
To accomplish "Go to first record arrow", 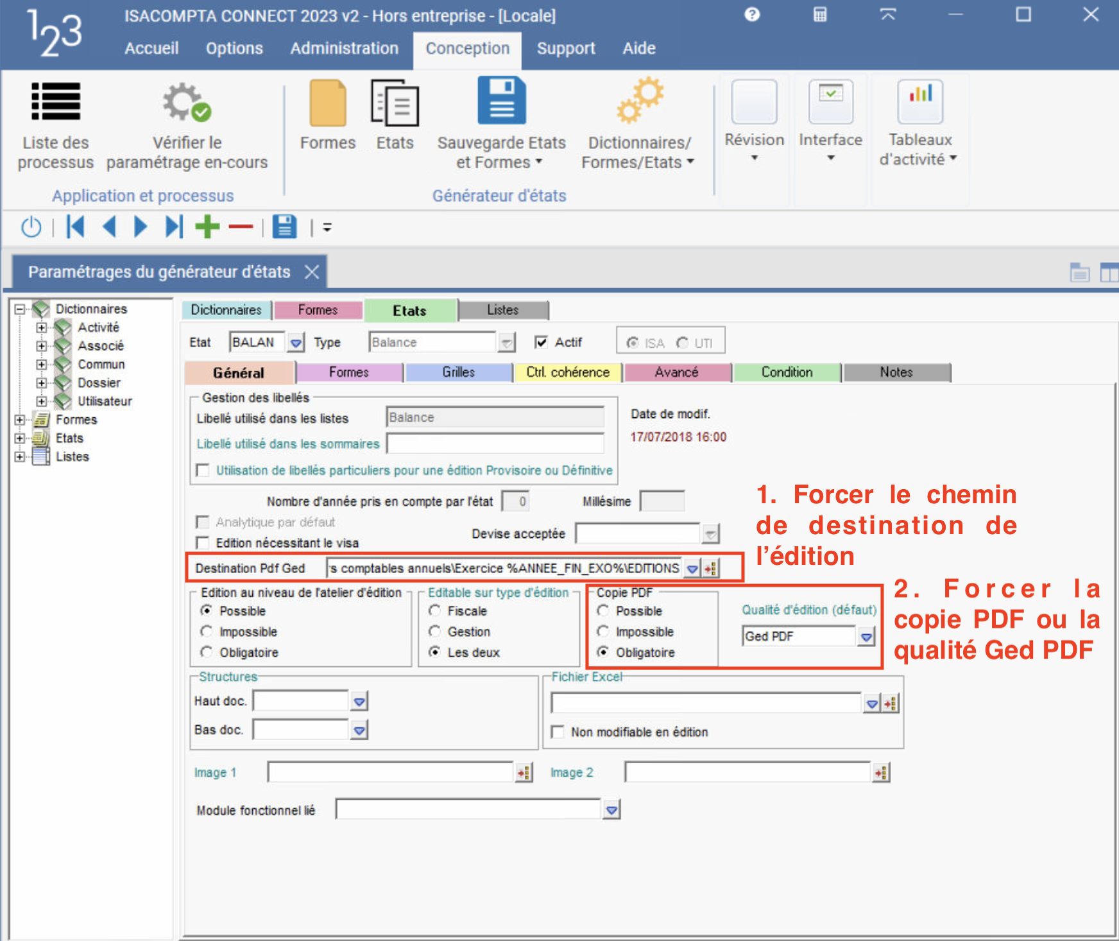I will [x=76, y=227].
